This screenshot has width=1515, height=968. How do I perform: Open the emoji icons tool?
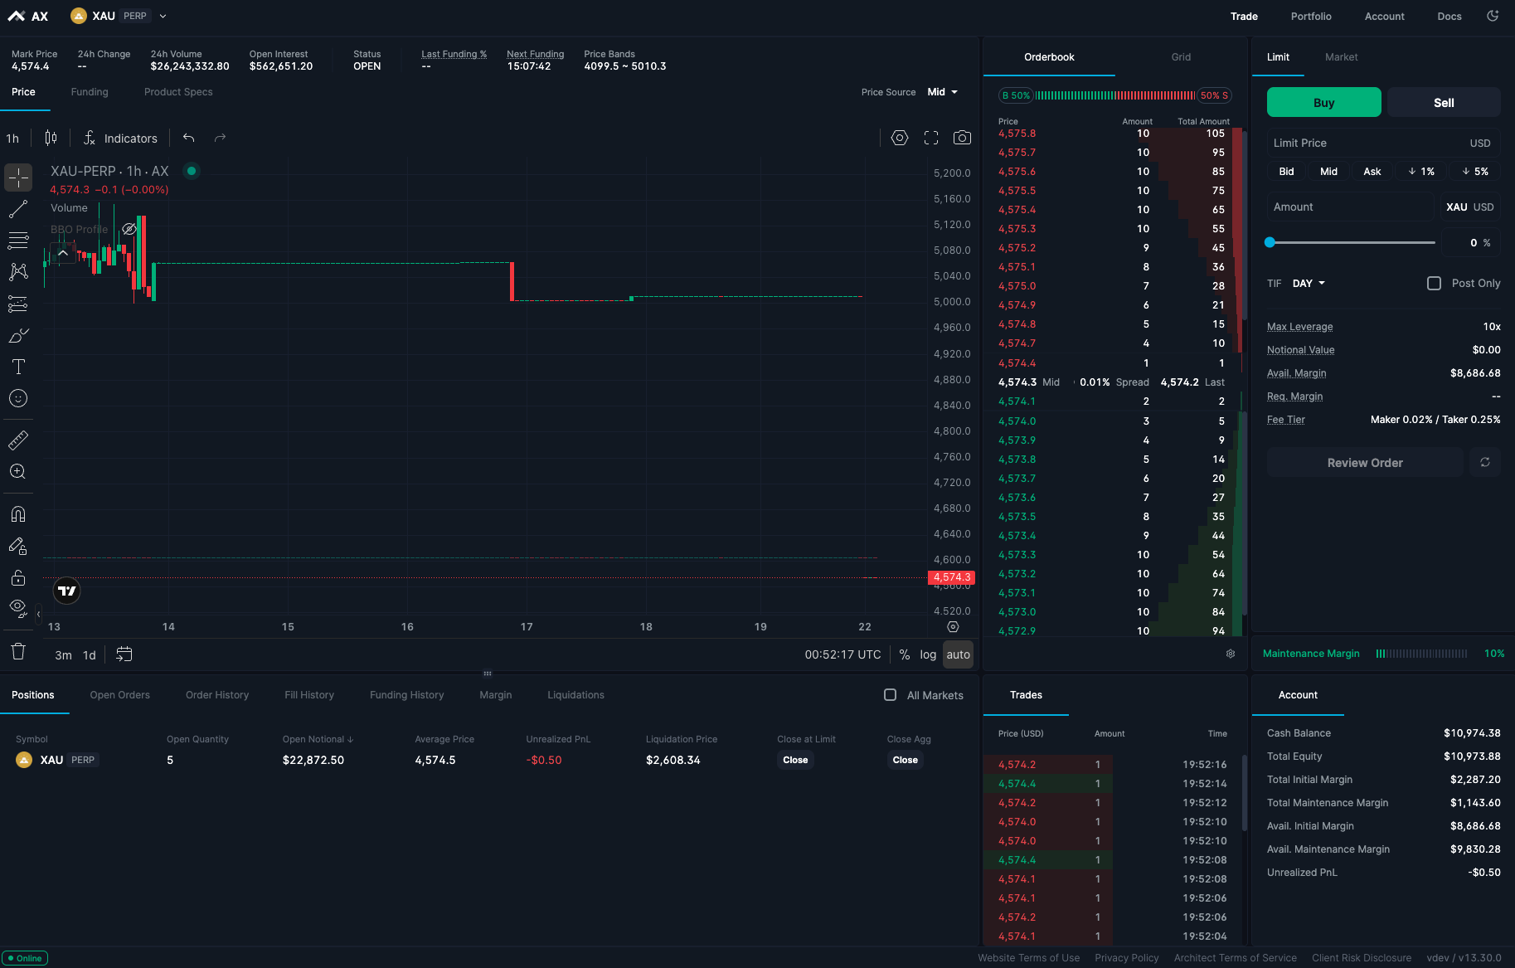[18, 398]
